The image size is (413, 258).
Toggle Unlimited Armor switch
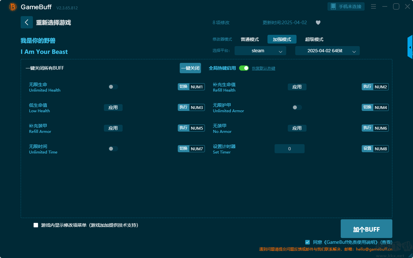point(297,107)
